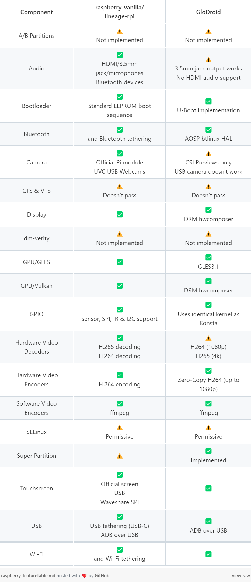The width and height of the screenshot is (251, 582).
Task: Click the warning icon in raspberry-vanilla Super Partition cell
Action: (x=120, y=456)
